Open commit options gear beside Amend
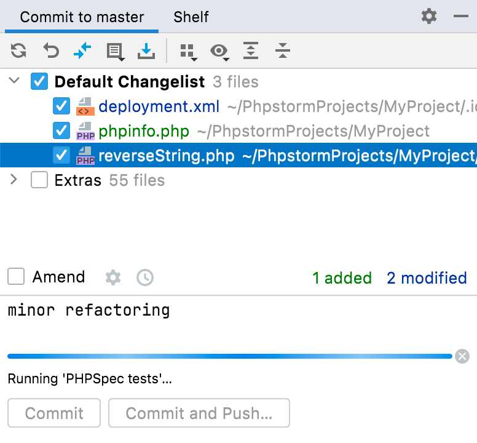The width and height of the screenshot is (477, 443). click(113, 277)
